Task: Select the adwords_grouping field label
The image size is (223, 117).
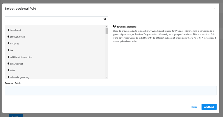Action: click(20, 77)
